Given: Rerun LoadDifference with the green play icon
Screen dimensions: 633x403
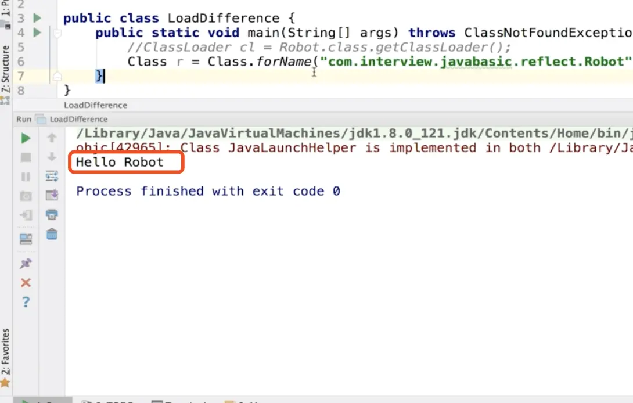Looking at the screenshot, I should [x=26, y=139].
